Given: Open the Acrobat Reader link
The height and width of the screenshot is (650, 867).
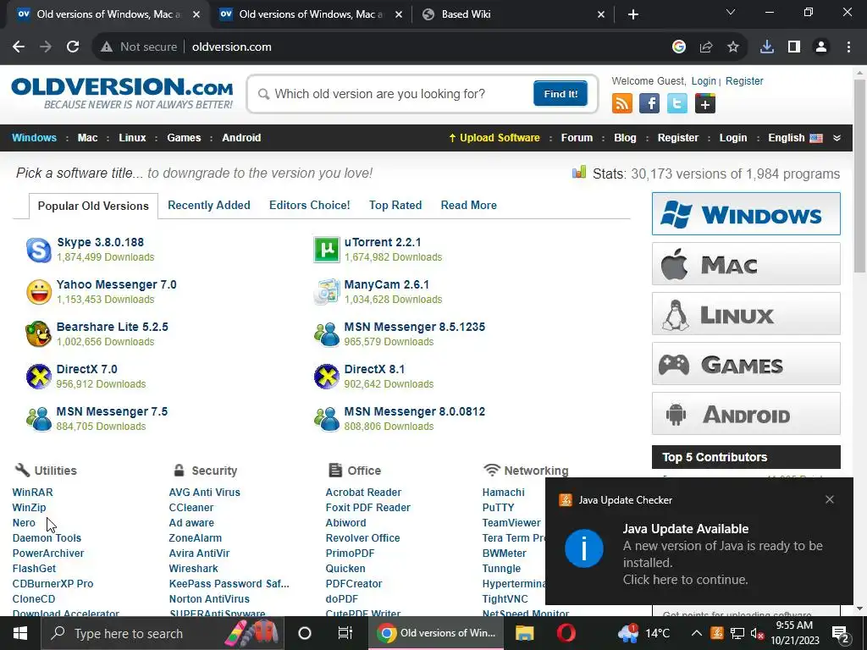Looking at the screenshot, I should [x=363, y=492].
